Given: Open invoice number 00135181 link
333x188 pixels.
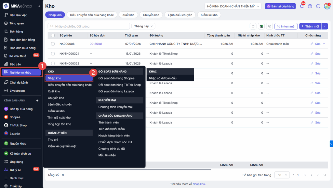Looking at the screenshot, I should (96, 44).
